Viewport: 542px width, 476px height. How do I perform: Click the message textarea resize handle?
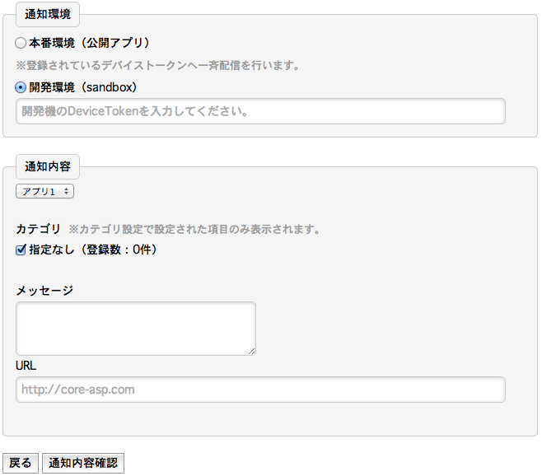click(252, 351)
